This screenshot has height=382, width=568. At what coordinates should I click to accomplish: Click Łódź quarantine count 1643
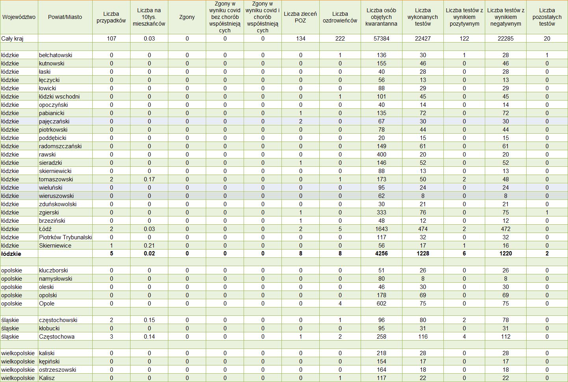[x=381, y=229]
